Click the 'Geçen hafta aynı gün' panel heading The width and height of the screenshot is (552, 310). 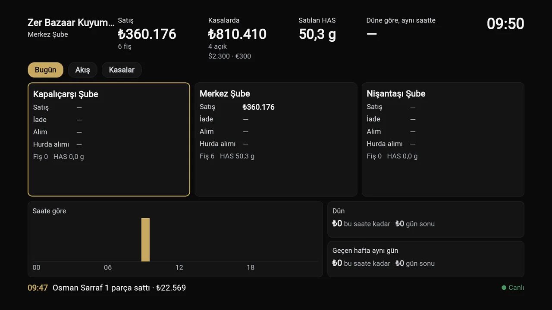pos(365,251)
